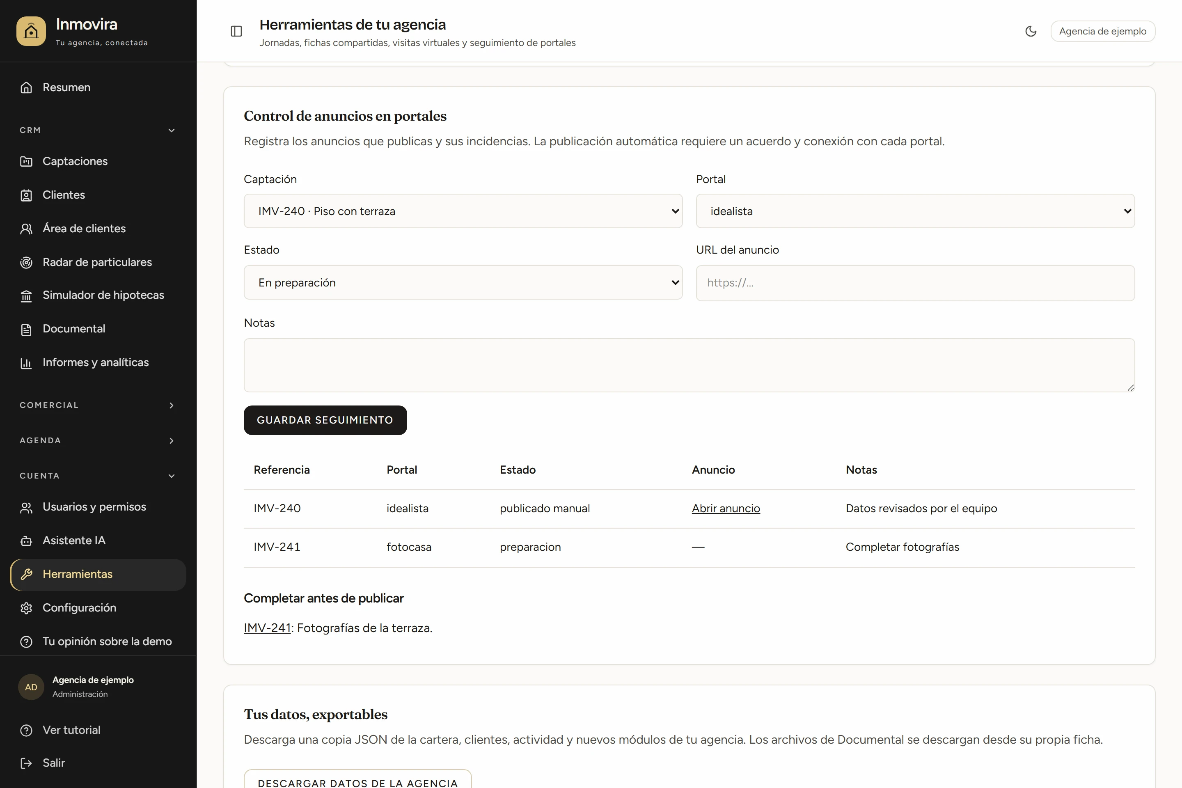Open Tu opinión sobre la demo
This screenshot has width=1182, height=788.
click(98, 642)
